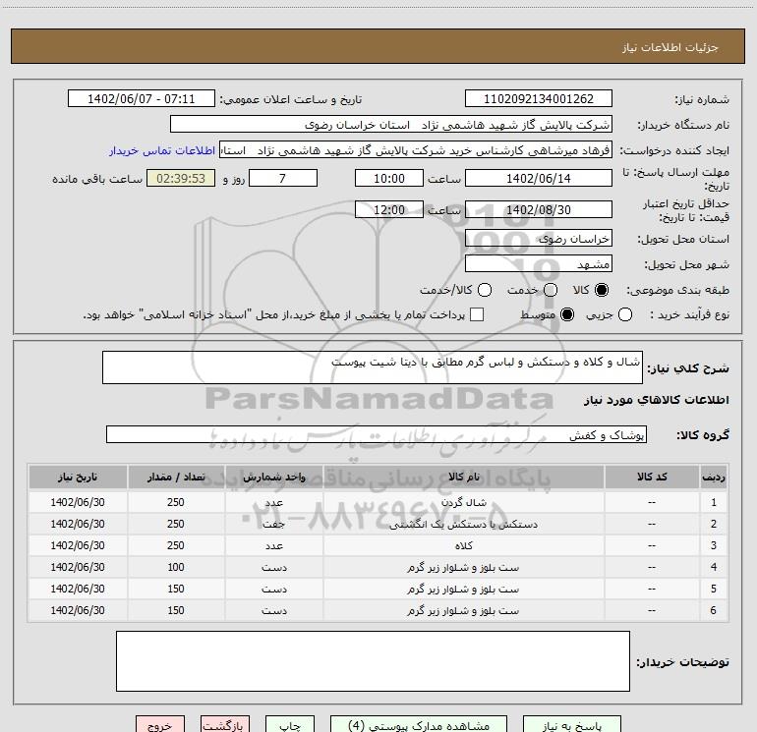757x732 pixels.
Task: Click the خروج exit button
Action: [159, 726]
